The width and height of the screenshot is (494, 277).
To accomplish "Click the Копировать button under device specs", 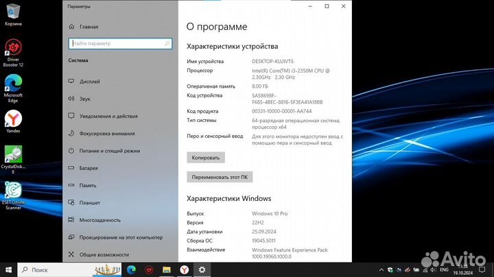I will point(206,158).
